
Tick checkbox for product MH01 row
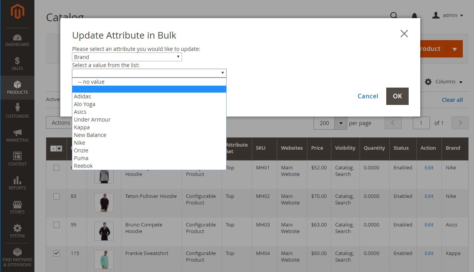tap(56, 168)
